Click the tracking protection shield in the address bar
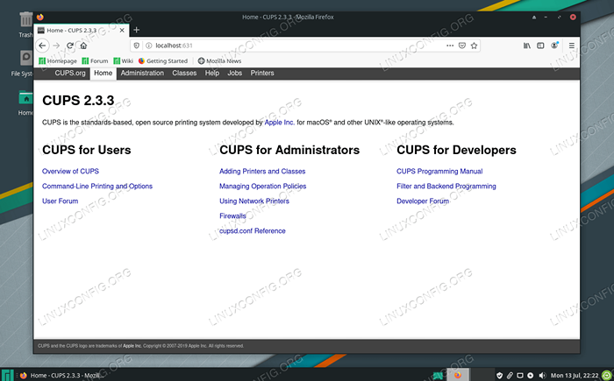This screenshot has height=381, width=614. pos(136,46)
